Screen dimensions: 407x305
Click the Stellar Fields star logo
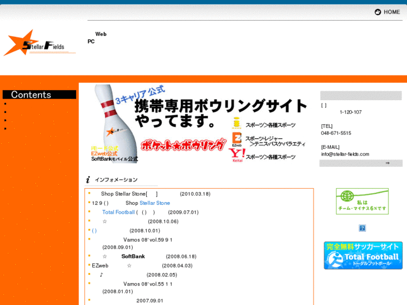[39, 43]
